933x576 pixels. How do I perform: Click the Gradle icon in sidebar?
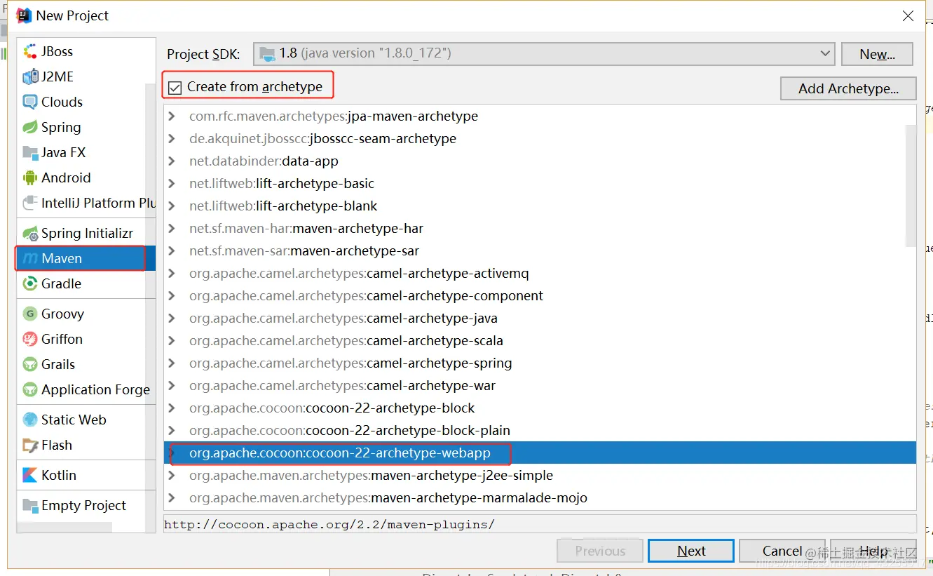[x=29, y=283]
